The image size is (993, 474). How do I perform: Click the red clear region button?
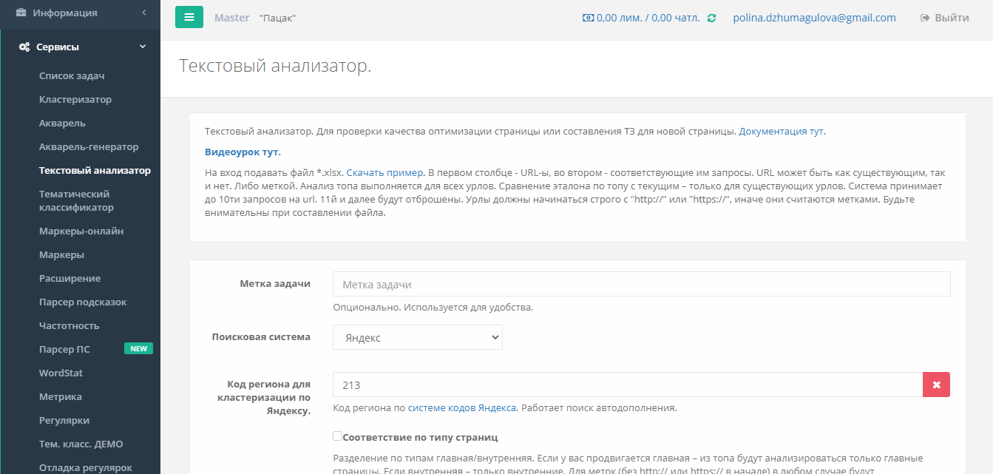tap(936, 385)
